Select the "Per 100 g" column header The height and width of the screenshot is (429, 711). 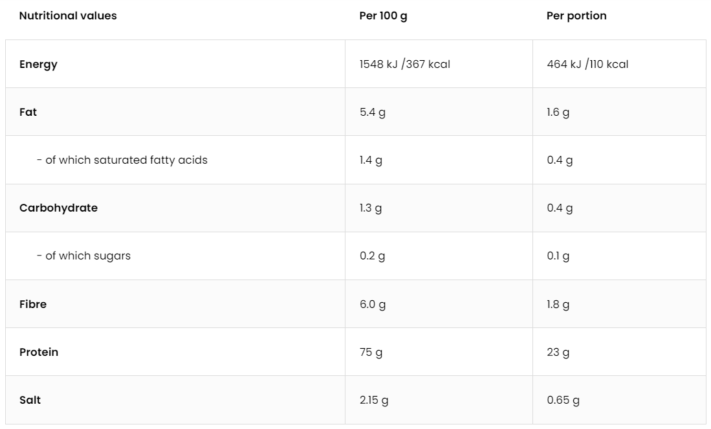point(383,16)
